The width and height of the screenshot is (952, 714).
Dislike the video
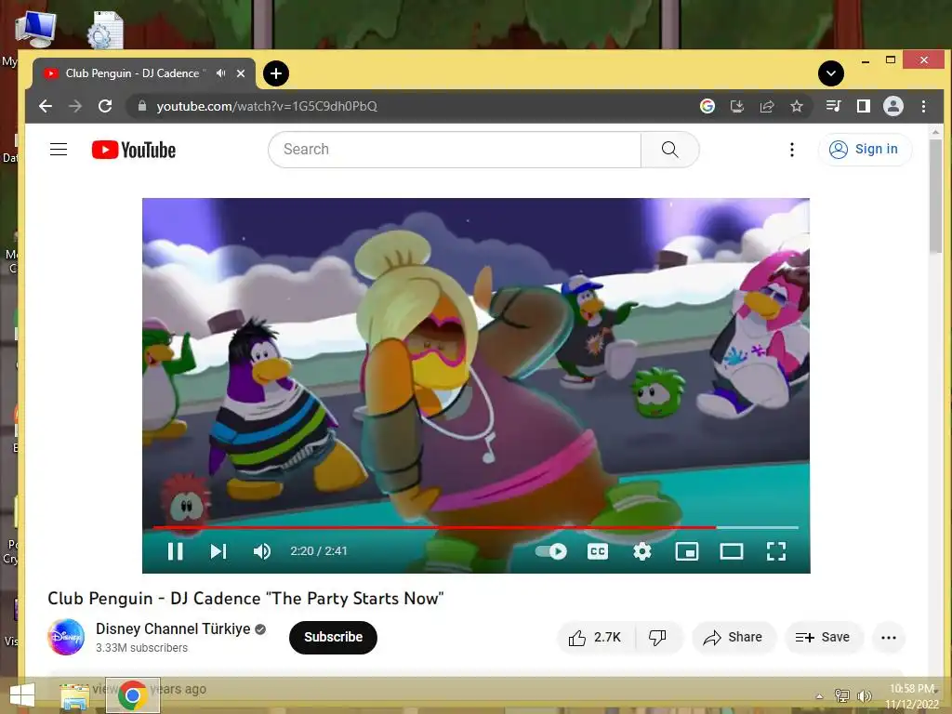(657, 638)
